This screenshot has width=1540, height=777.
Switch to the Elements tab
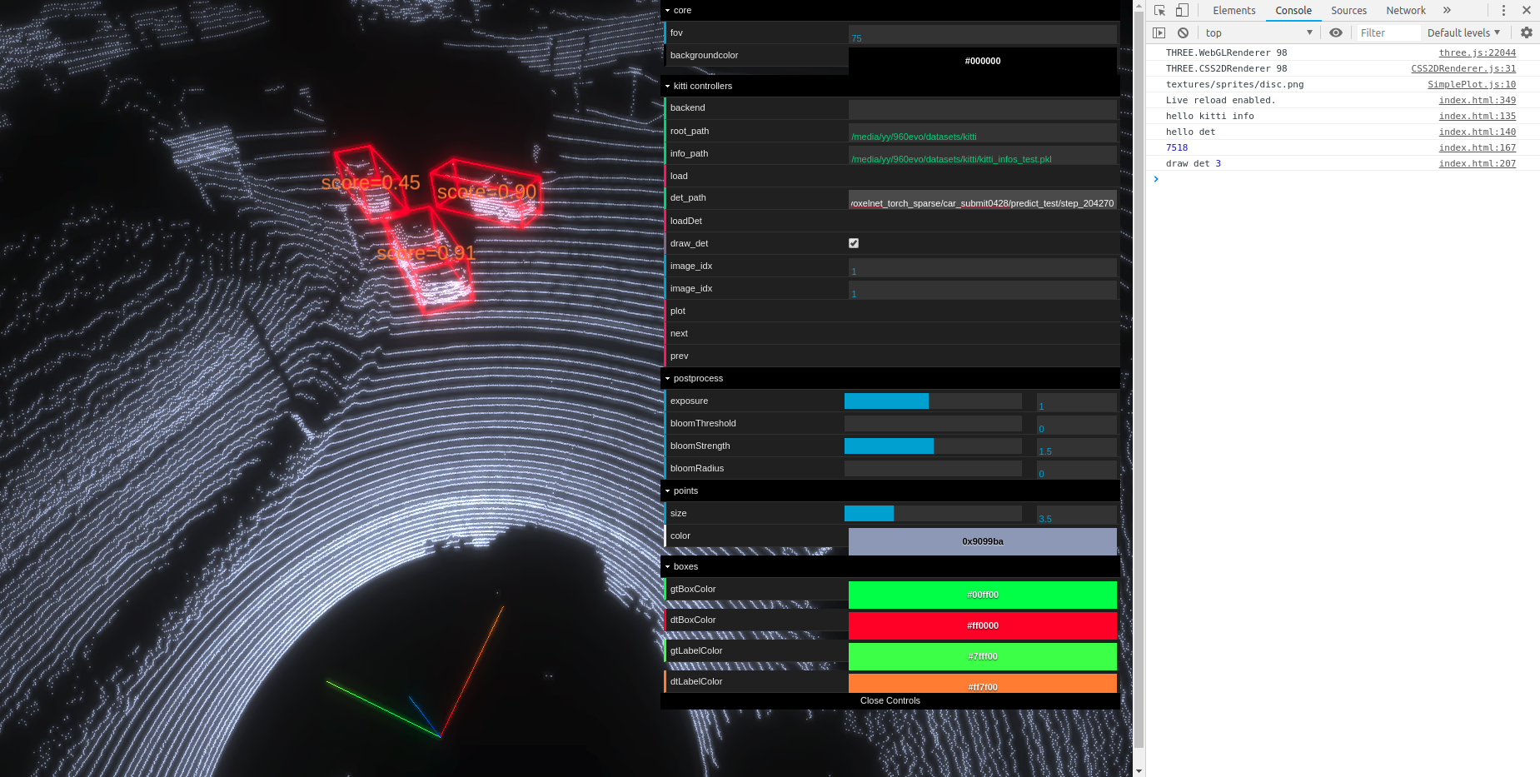coord(1233,11)
